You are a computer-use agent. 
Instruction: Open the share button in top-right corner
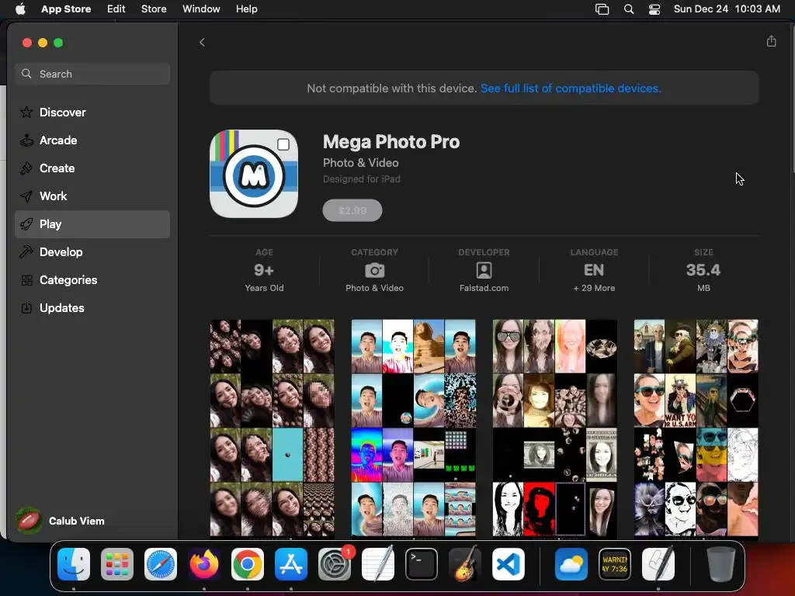coord(771,42)
